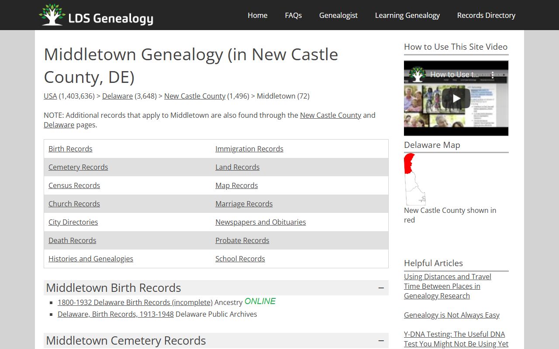Click the Delaware link in the note text
Image resolution: width=559 pixels, height=349 pixels.
(x=59, y=125)
